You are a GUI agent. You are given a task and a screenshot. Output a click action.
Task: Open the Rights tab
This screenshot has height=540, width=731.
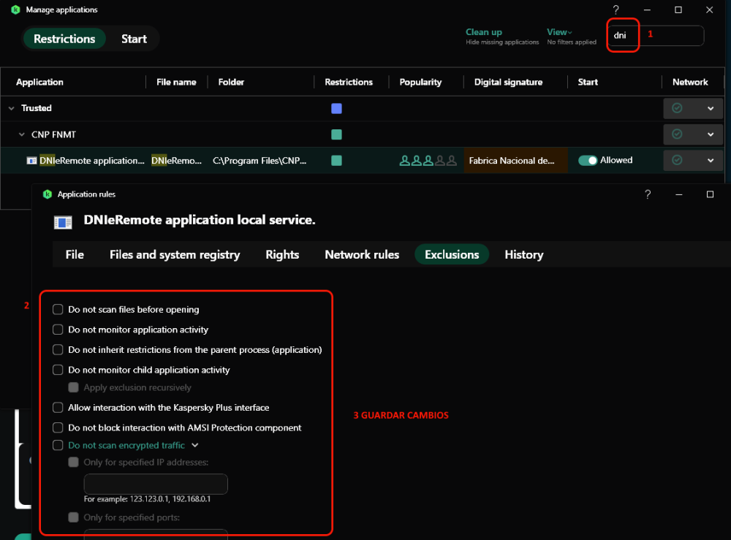coord(282,254)
